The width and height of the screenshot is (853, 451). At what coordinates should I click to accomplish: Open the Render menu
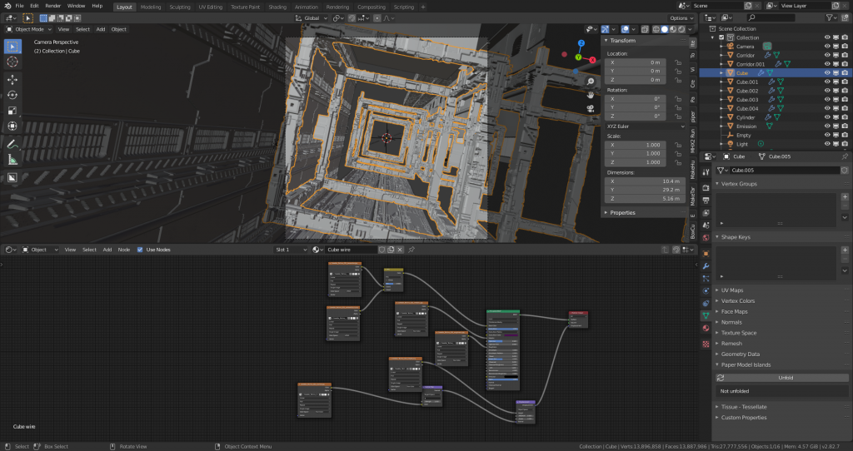pyautogui.click(x=52, y=6)
